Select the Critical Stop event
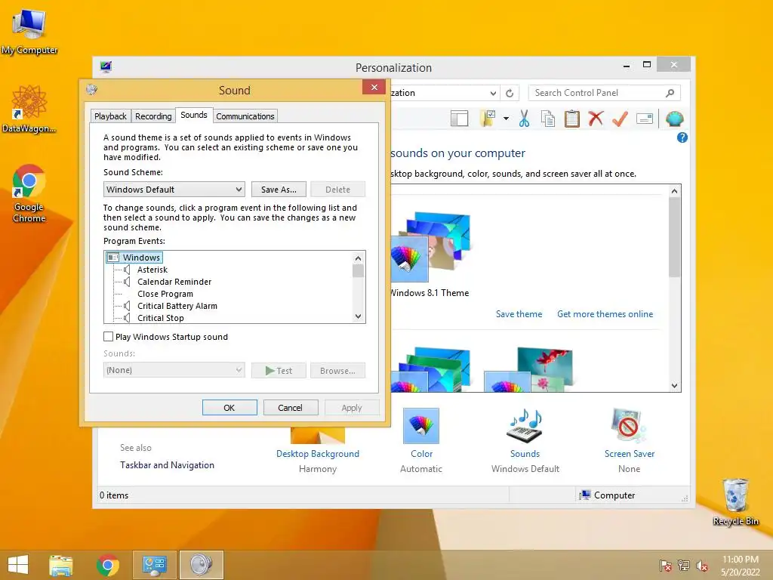 coord(160,318)
